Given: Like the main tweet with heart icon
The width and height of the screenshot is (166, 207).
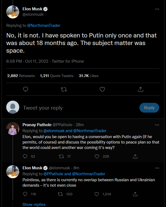Looking at the screenshot, I should pyautogui.click(x=102, y=89).
